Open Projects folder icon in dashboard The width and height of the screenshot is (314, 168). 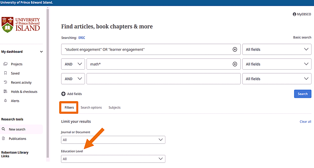(5, 64)
